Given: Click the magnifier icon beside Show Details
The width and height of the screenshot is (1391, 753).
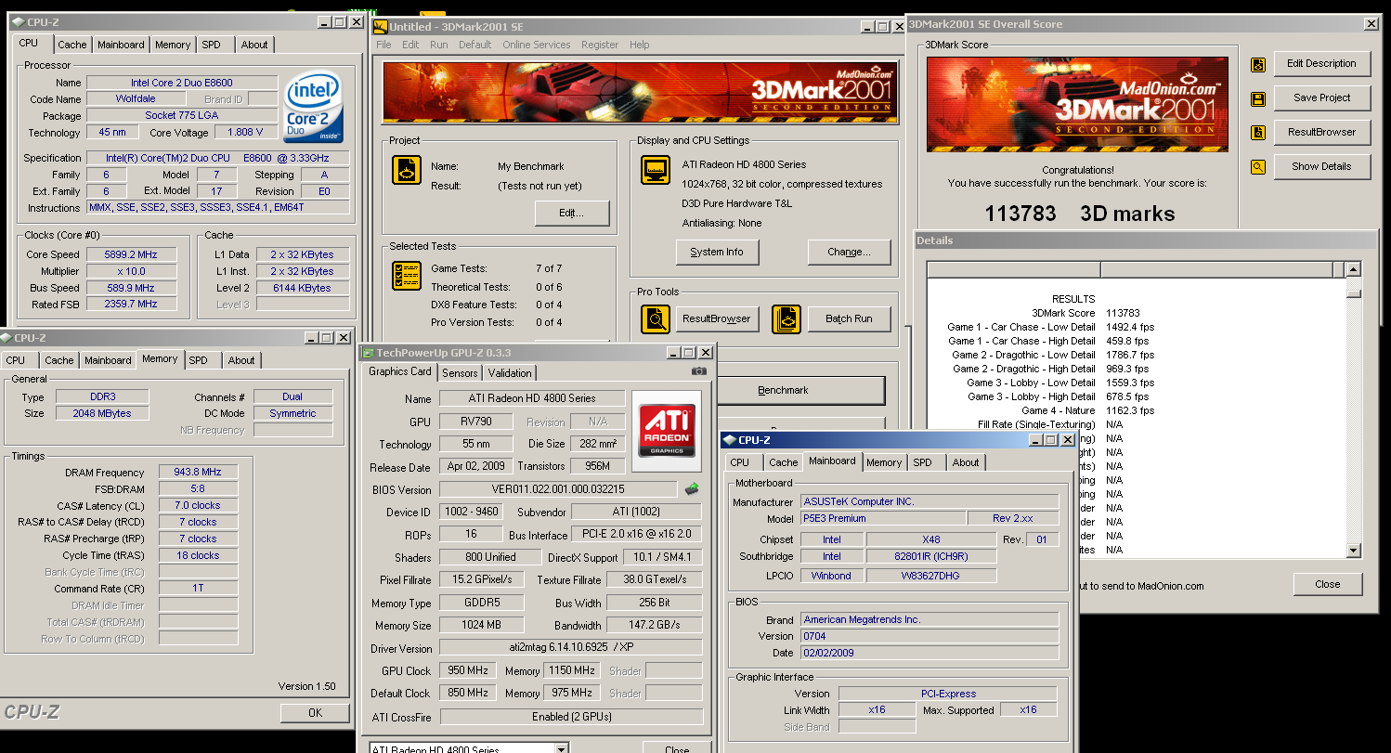Looking at the screenshot, I should pyautogui.click(x=1258, y=167).
